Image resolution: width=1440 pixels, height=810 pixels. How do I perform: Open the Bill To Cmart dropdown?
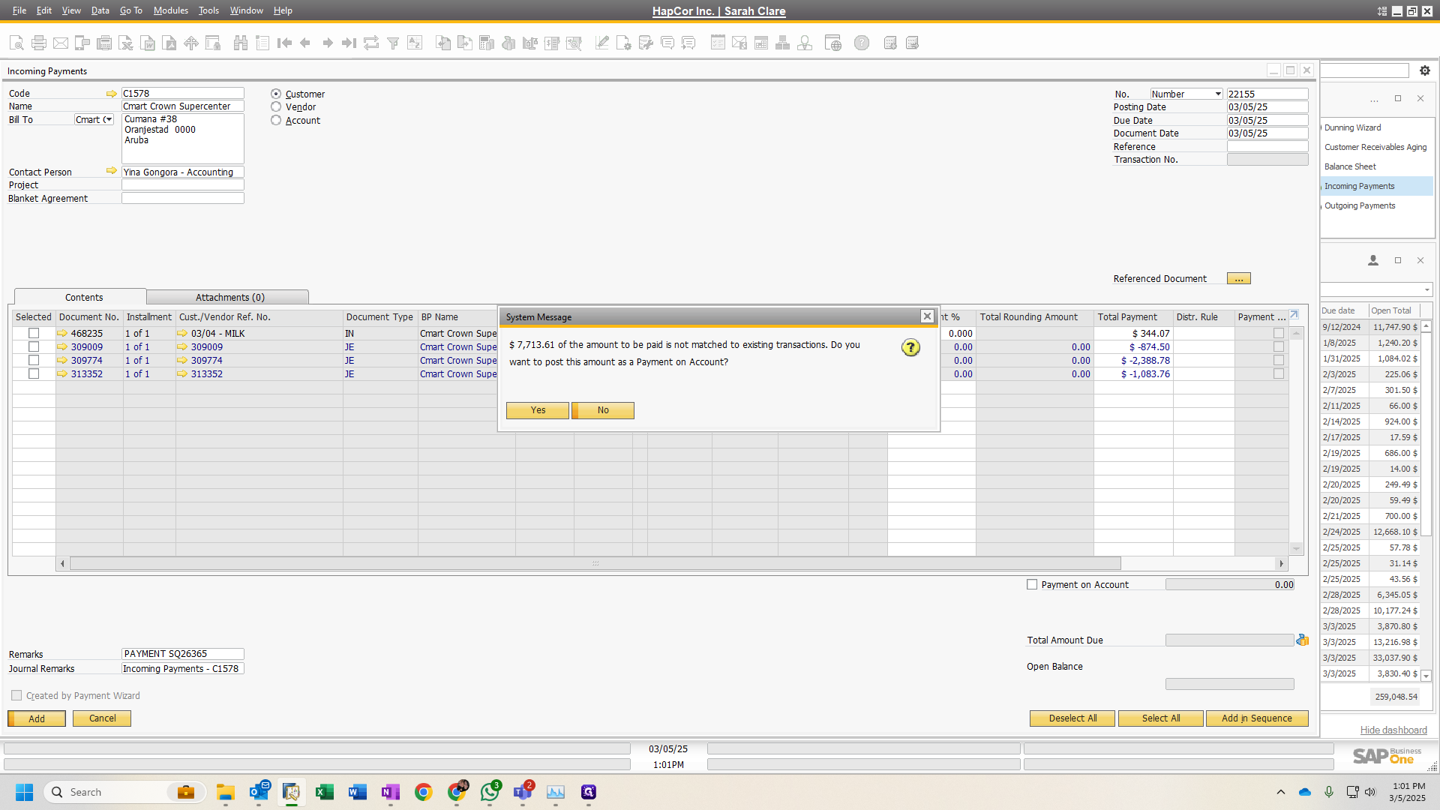(109, 119)
